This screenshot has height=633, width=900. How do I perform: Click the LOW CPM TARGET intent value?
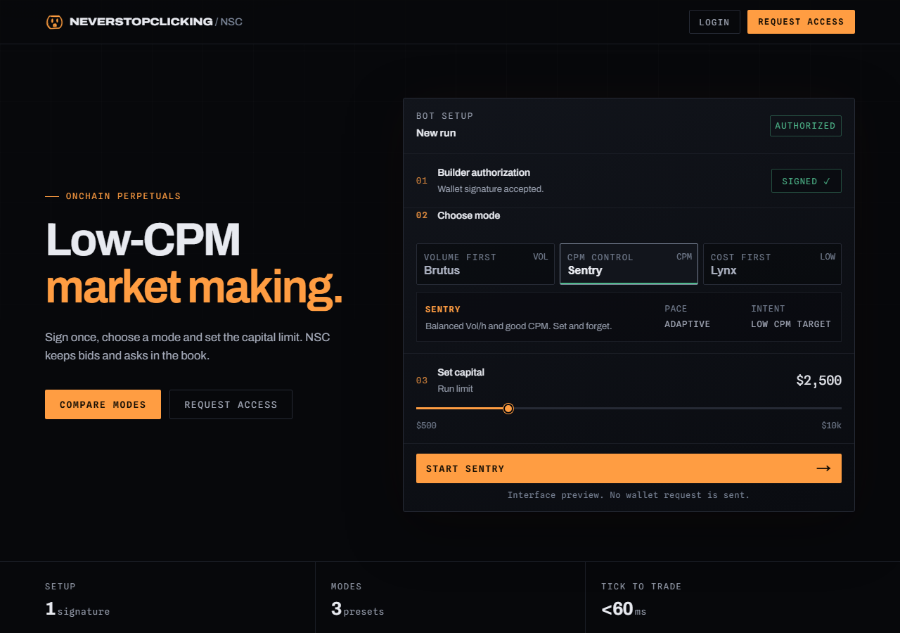(x=791, y=324)
